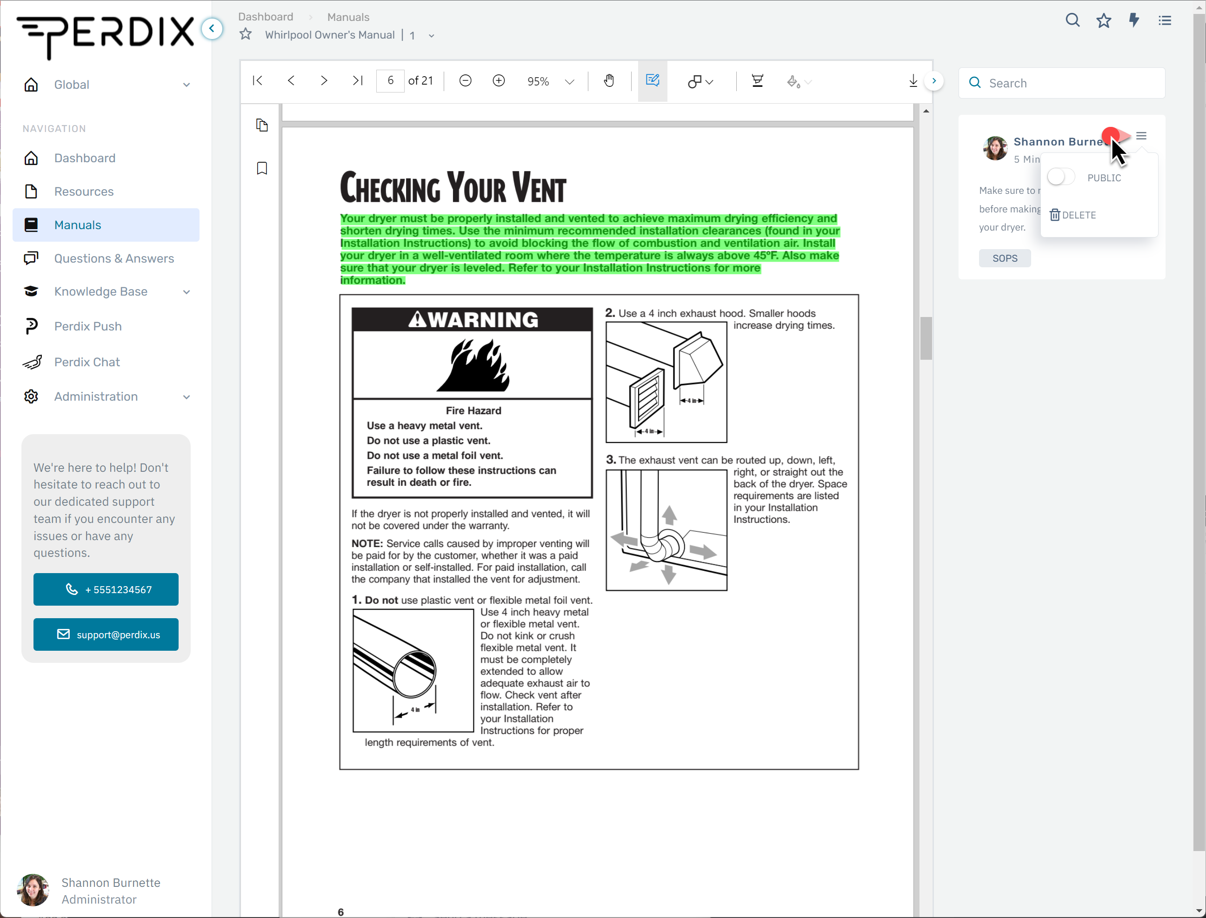This screenshot has width=1206, height=918.
Task: Open page thumbnails panel
Action: tap(262, 125)
